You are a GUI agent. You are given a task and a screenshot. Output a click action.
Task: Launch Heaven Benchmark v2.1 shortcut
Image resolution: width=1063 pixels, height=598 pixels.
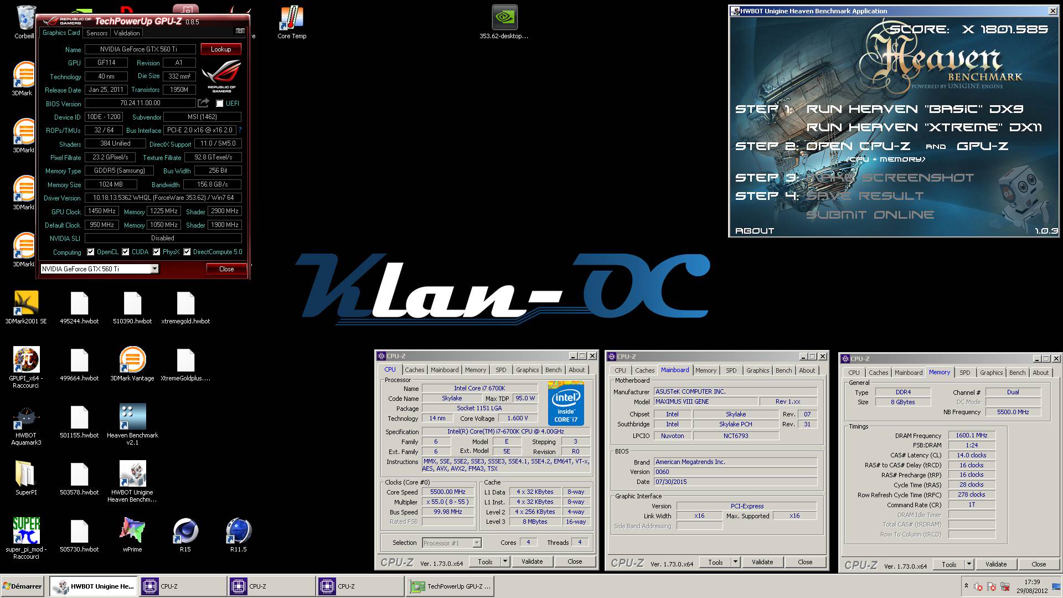tap(132, 425)
